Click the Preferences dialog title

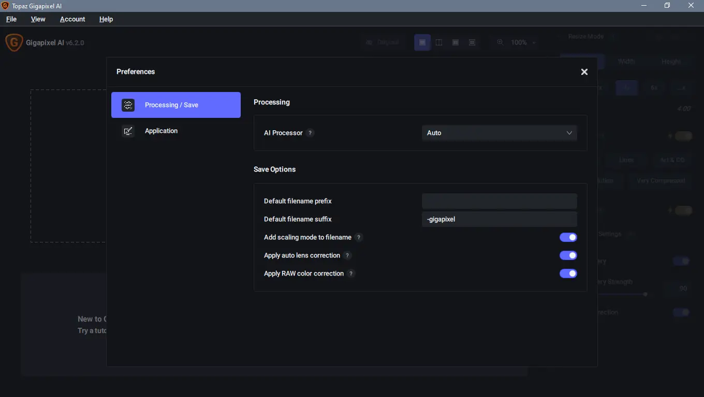[x=136, y=72]
